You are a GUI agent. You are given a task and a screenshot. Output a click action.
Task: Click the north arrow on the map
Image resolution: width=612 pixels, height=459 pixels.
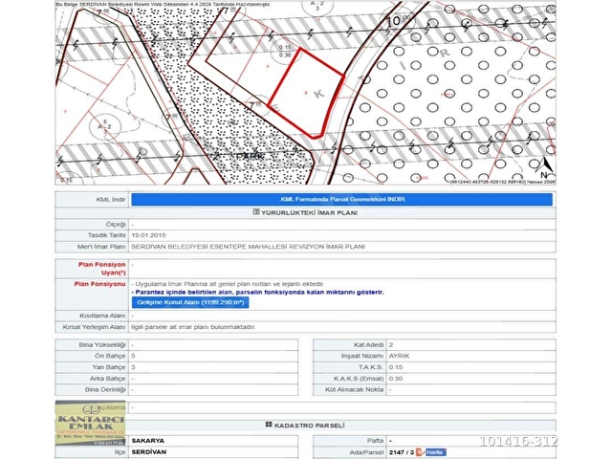[546, 167]
